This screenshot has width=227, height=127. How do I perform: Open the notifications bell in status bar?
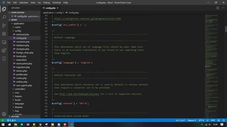223,120
